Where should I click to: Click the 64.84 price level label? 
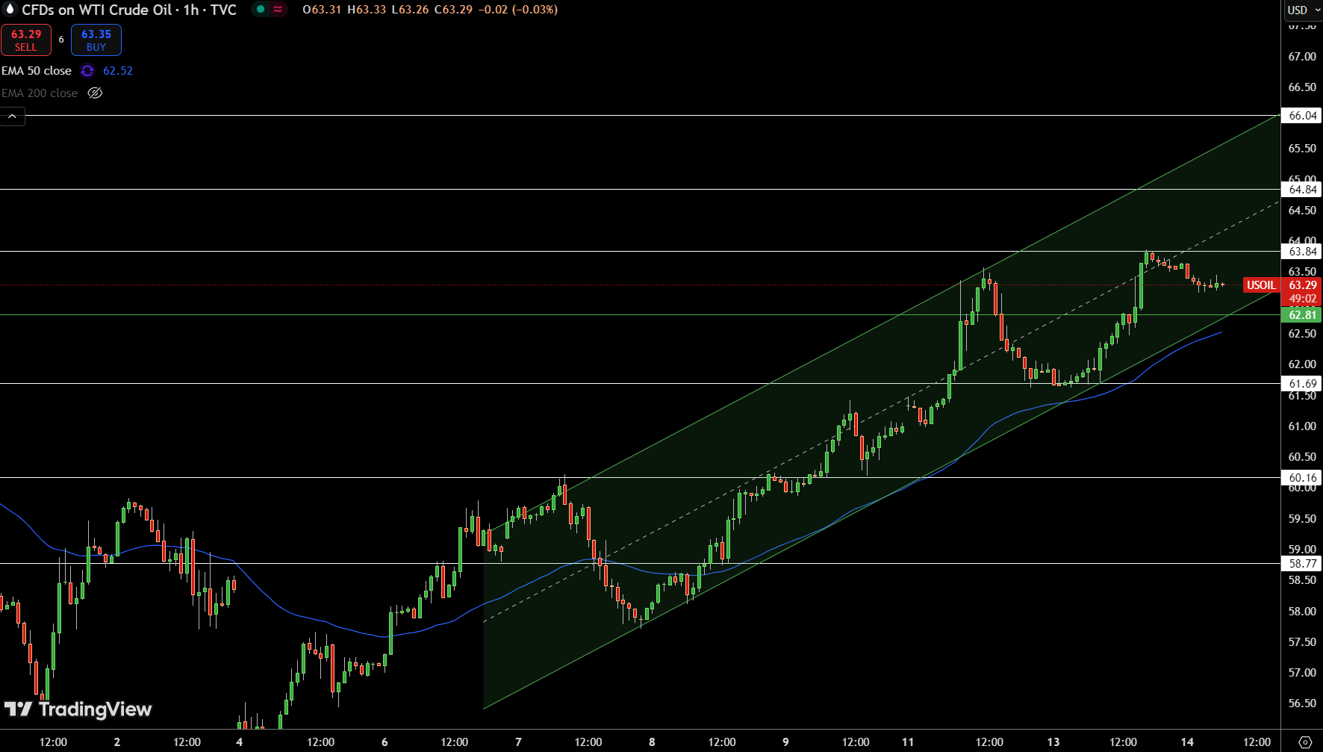click(1302, 190)
